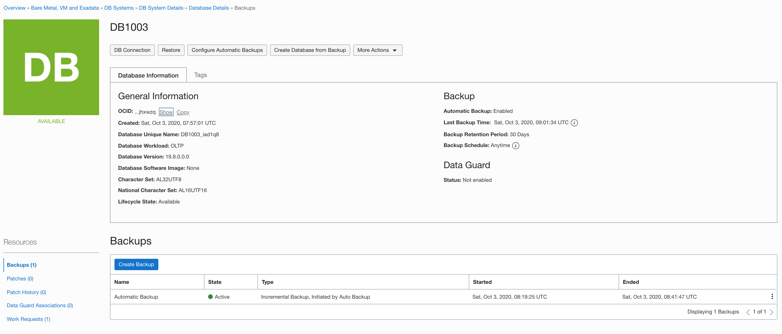Open Configure Automatic Backups
This screenshot has height=334, width=782.
pos(227,50)
